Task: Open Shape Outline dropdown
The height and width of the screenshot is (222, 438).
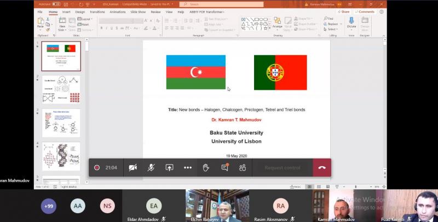Action: pyautogui.click(x=306, y=24)
